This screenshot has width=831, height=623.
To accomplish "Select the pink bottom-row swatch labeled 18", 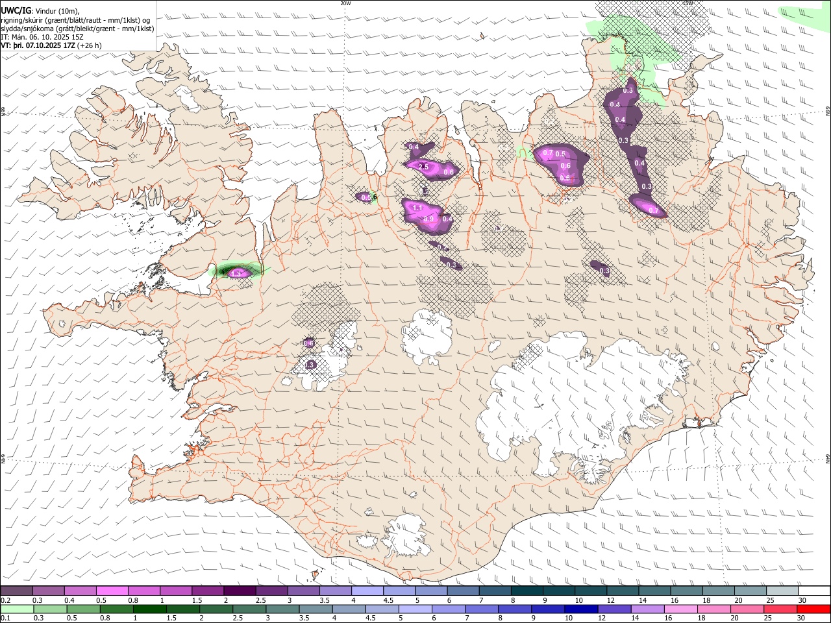I will [715, 609].
